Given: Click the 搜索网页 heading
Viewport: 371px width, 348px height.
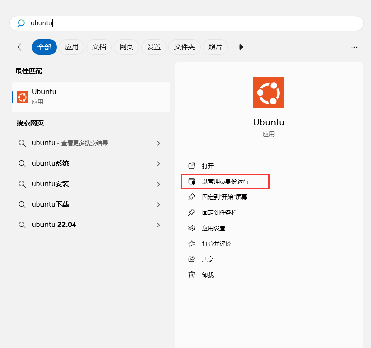Looking at the screenshot, I should 30,123.
